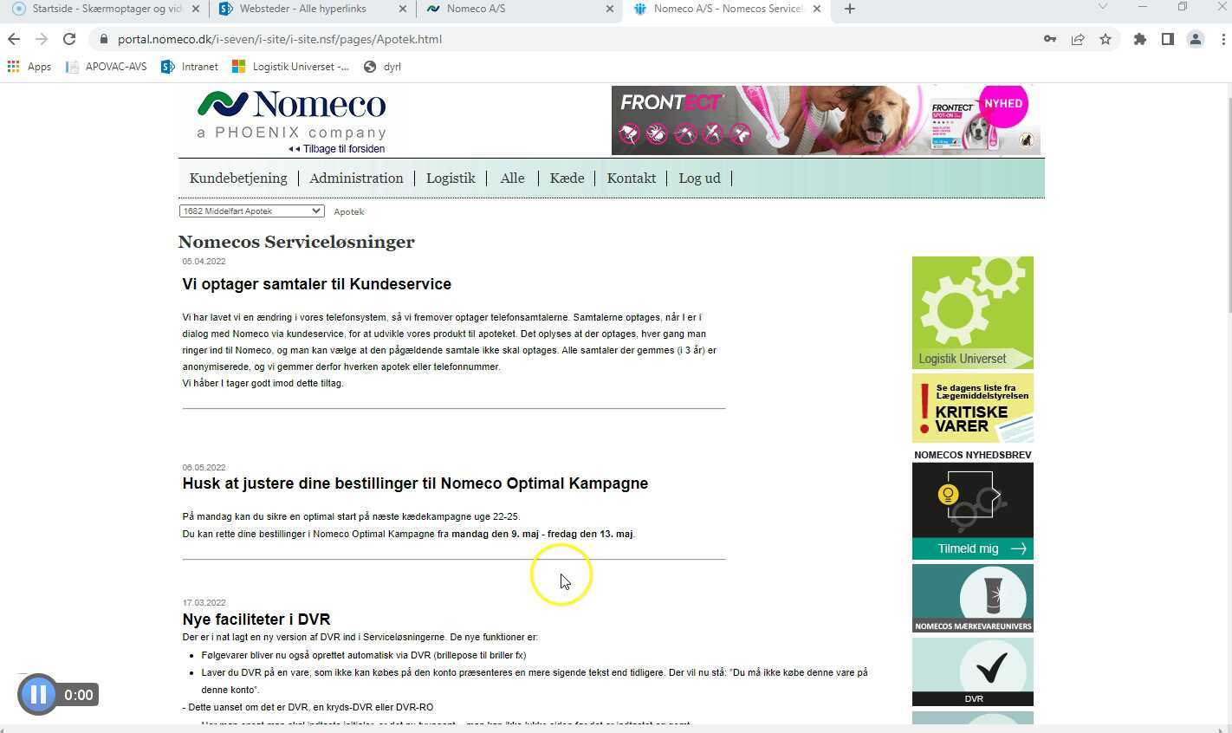Open Logistik Universet from the sidebar

point(972,312)
